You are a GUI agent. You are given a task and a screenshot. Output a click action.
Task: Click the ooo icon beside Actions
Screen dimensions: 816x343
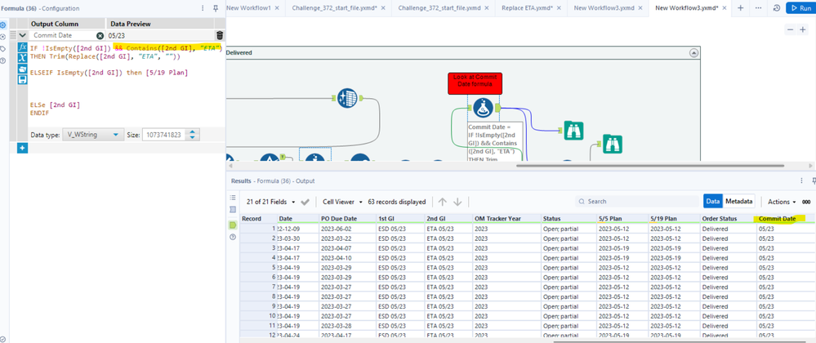tap(805, 202)
